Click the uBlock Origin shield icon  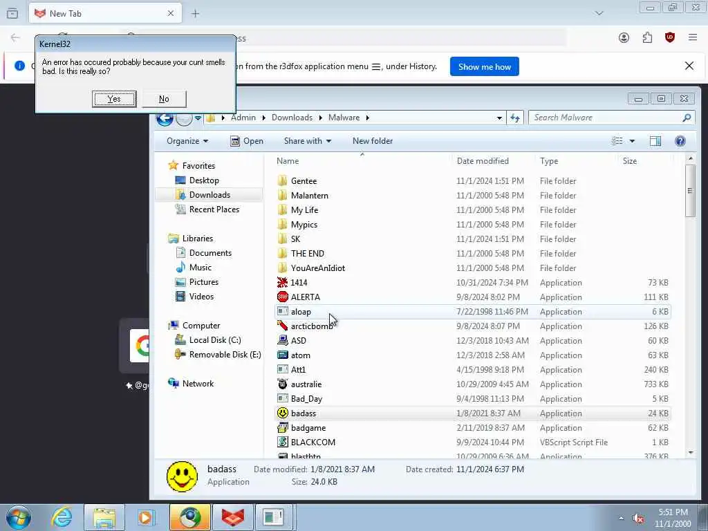tap(670, 37)
